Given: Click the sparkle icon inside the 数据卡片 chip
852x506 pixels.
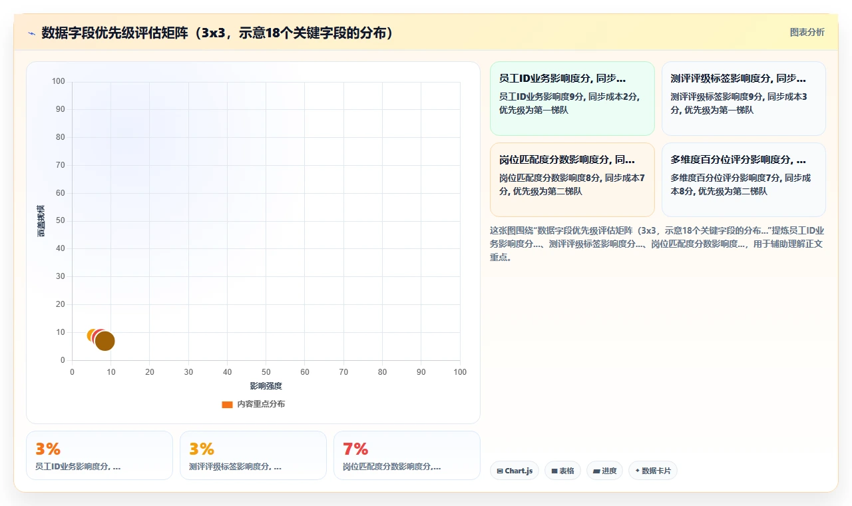Looking at the screenshot, I should [638, 471].
